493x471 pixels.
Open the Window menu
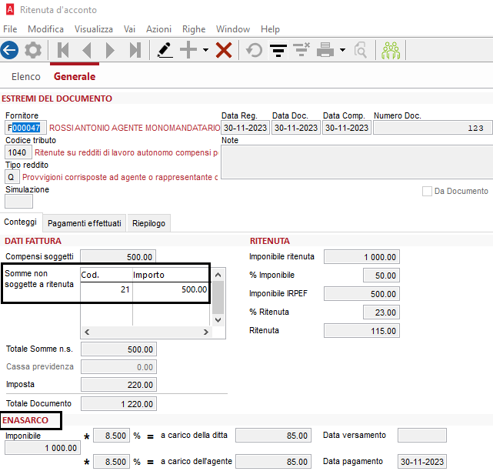click(233, 29)
